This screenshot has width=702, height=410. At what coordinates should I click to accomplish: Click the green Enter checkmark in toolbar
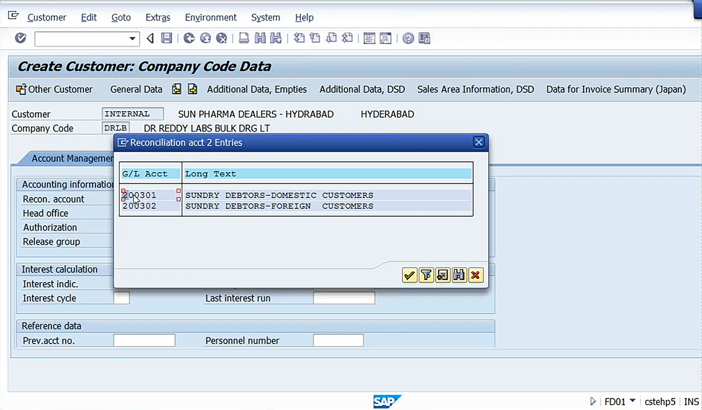coord(21,39)
